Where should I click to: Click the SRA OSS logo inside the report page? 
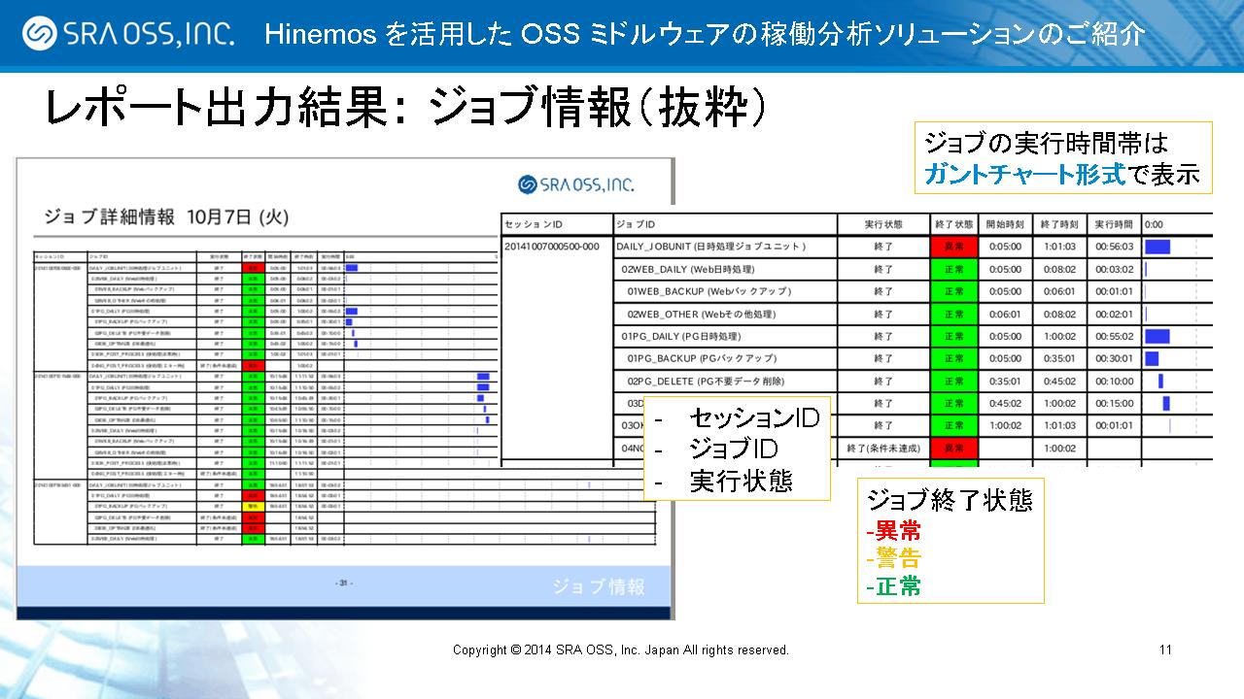pyautogui.click(x=576, y=184)
